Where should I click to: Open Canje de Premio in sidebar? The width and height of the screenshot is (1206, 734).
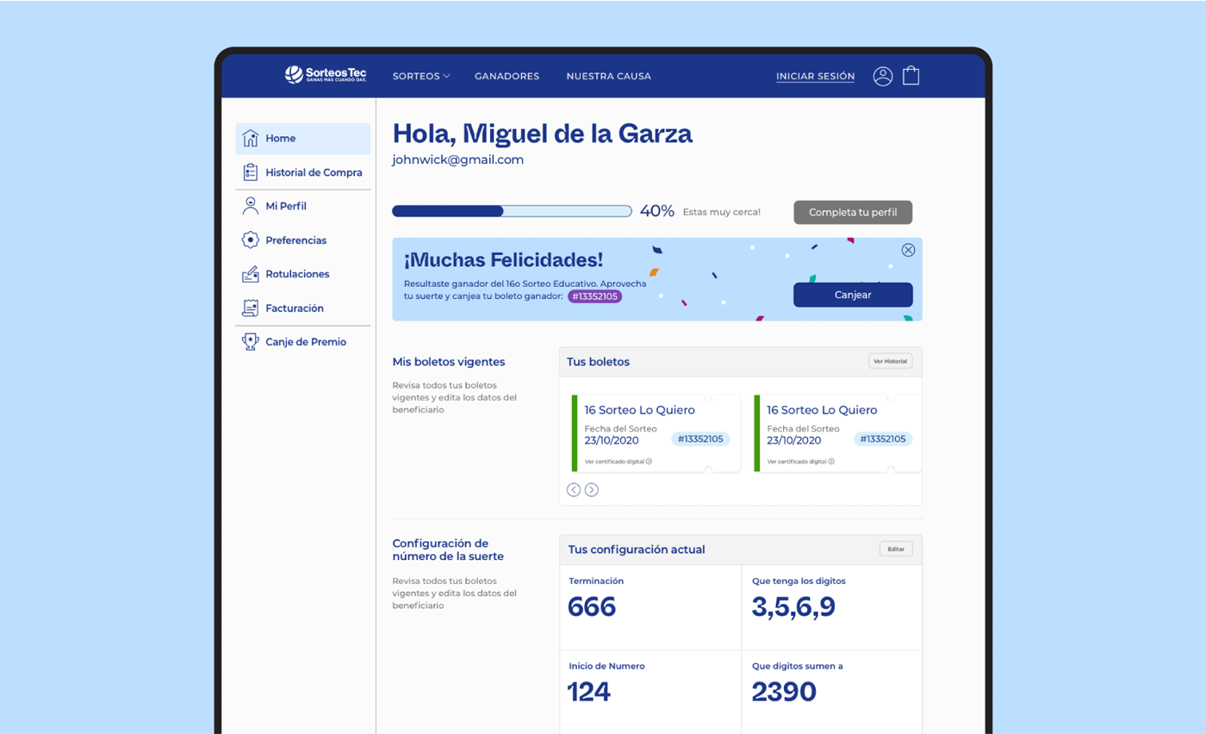pos(303,342)
